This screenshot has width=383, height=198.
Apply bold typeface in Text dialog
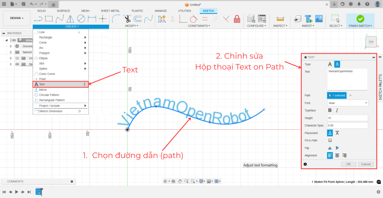click(x=330, y=111)
